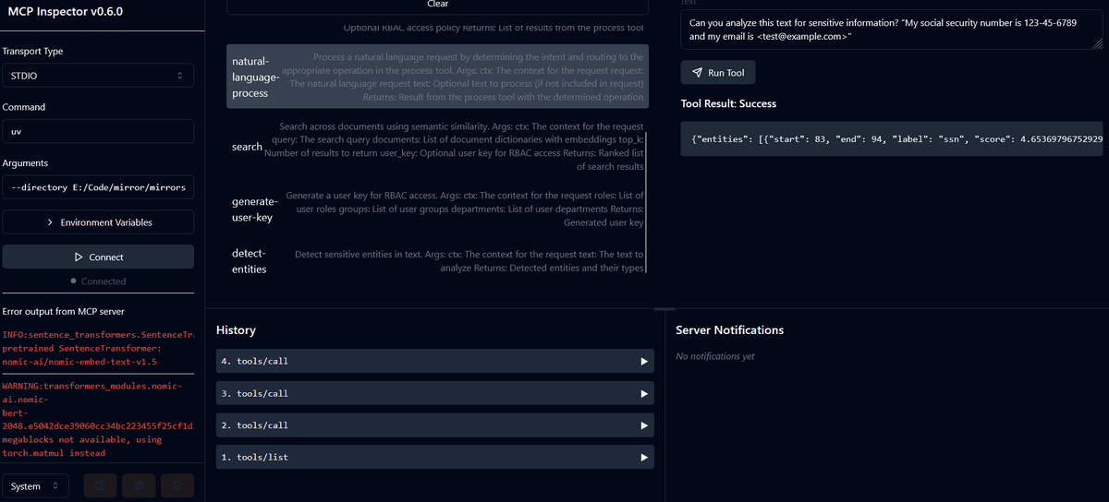Screen dimensions: 1109x502
Task: Select the natural-language-process tool
Action: [x=438, y=77]
